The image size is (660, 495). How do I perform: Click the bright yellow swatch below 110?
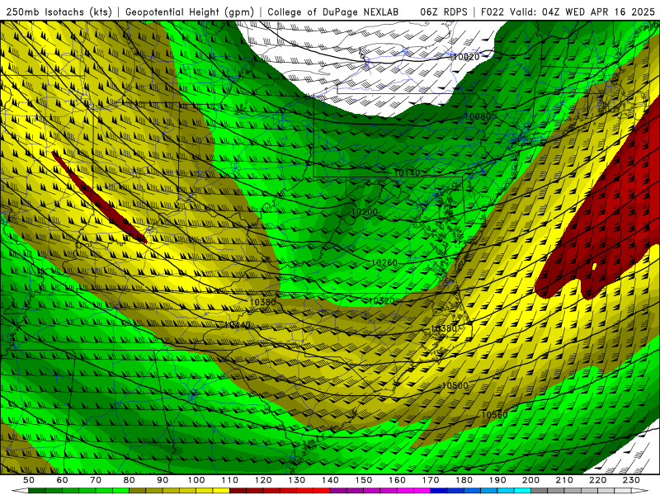[x=221, y=491]
